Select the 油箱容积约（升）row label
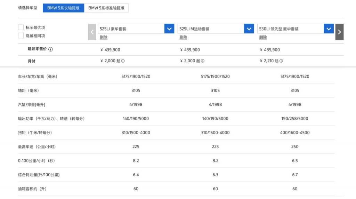The width and height of the screenshot is (356, 199). click(32, 189)
